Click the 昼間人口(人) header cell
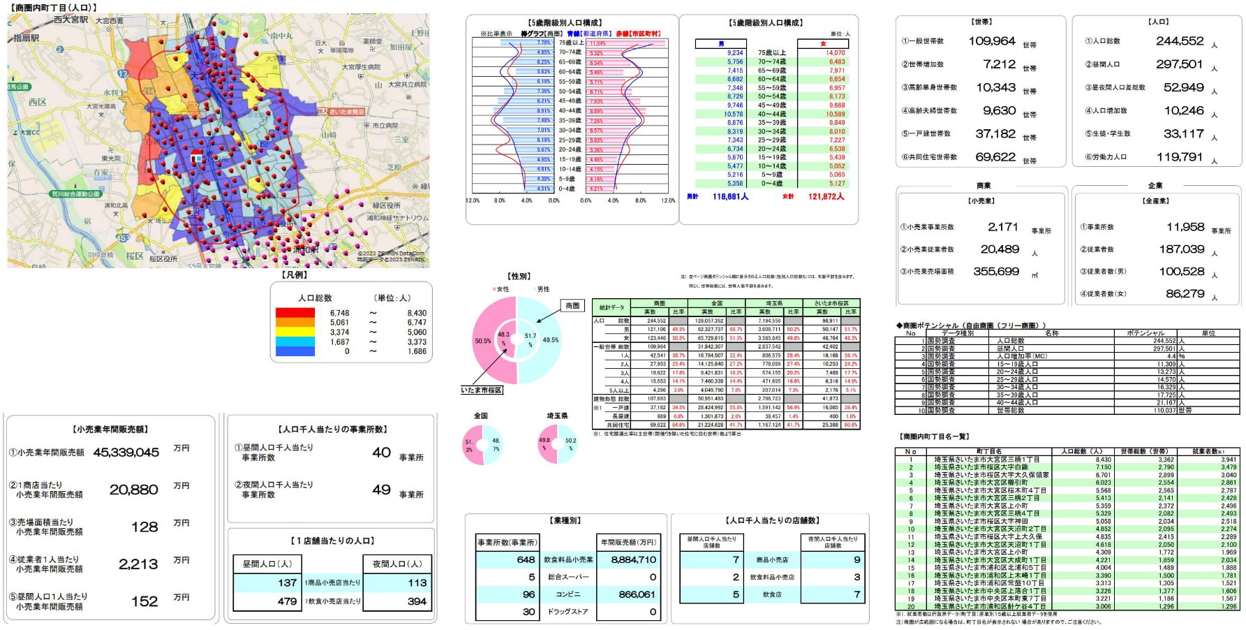Image resolution: width=1246 pixels, height=630 pixels. click(267, 564)
